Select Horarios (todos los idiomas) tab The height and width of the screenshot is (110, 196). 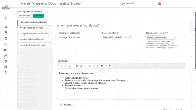click(x=35, y=39)
